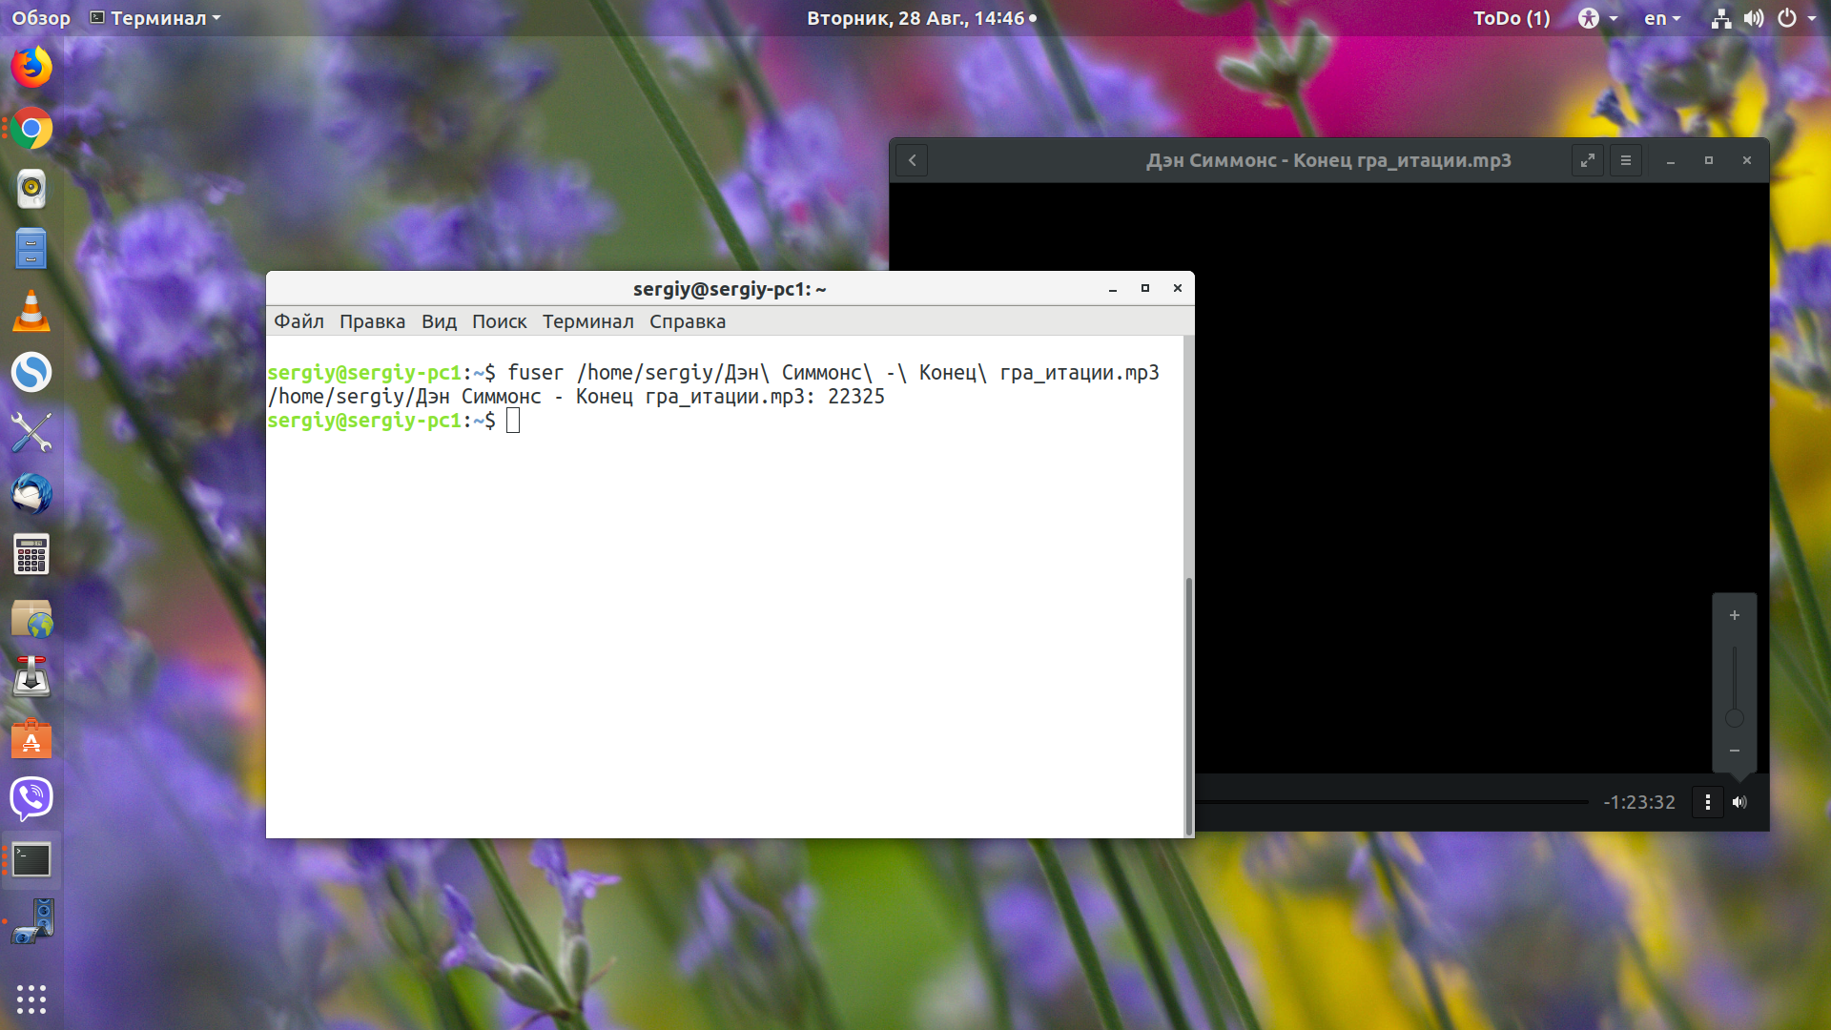Screen dimensions: 1831x1030
Task: Open the video player hamburger menu
Action: pyautogui.click(x=1626, y=160)
